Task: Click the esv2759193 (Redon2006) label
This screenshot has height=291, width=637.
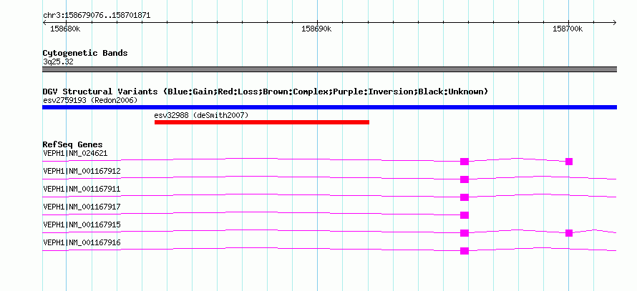Action: (90, 100)
